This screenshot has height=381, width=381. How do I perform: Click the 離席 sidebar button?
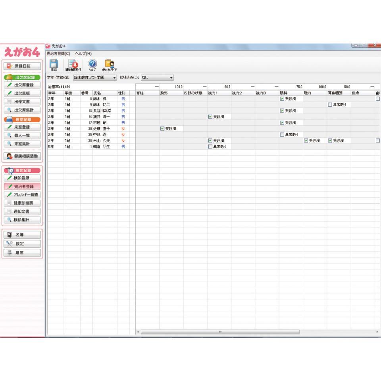tap(22, 252)
